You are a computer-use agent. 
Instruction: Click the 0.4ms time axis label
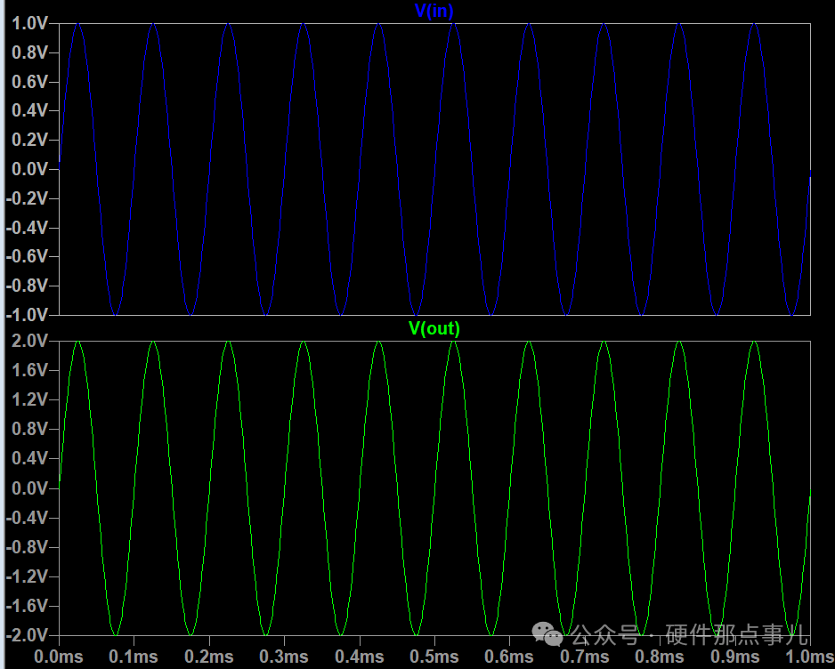tap(360, 657)
